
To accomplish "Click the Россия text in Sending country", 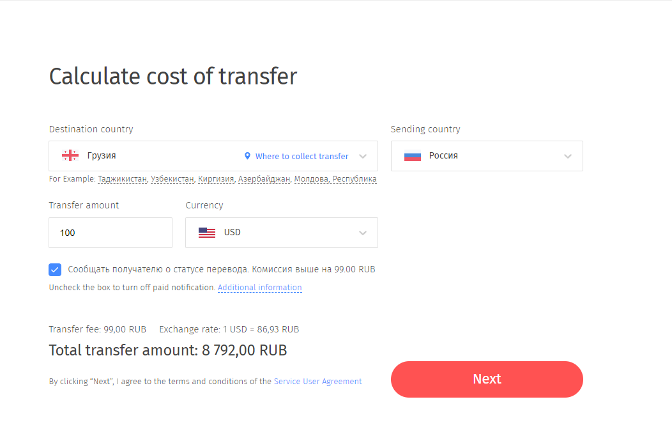I will point(443,155).
